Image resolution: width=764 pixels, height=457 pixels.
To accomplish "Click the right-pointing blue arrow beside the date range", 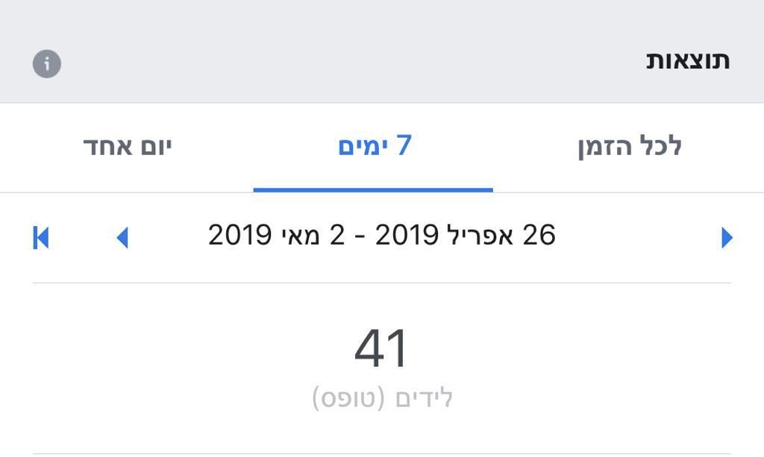I will tap(727, 238).
